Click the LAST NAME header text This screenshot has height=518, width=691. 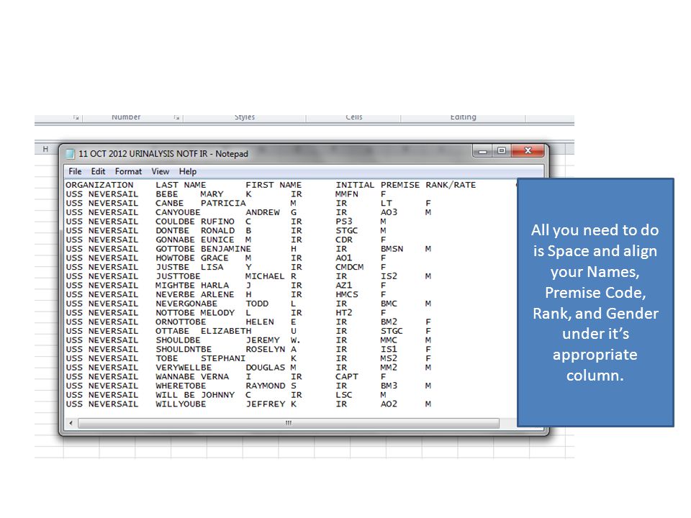point(181,185)
